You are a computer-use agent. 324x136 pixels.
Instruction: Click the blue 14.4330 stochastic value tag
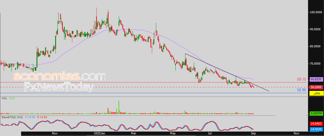tap(316, 130)
